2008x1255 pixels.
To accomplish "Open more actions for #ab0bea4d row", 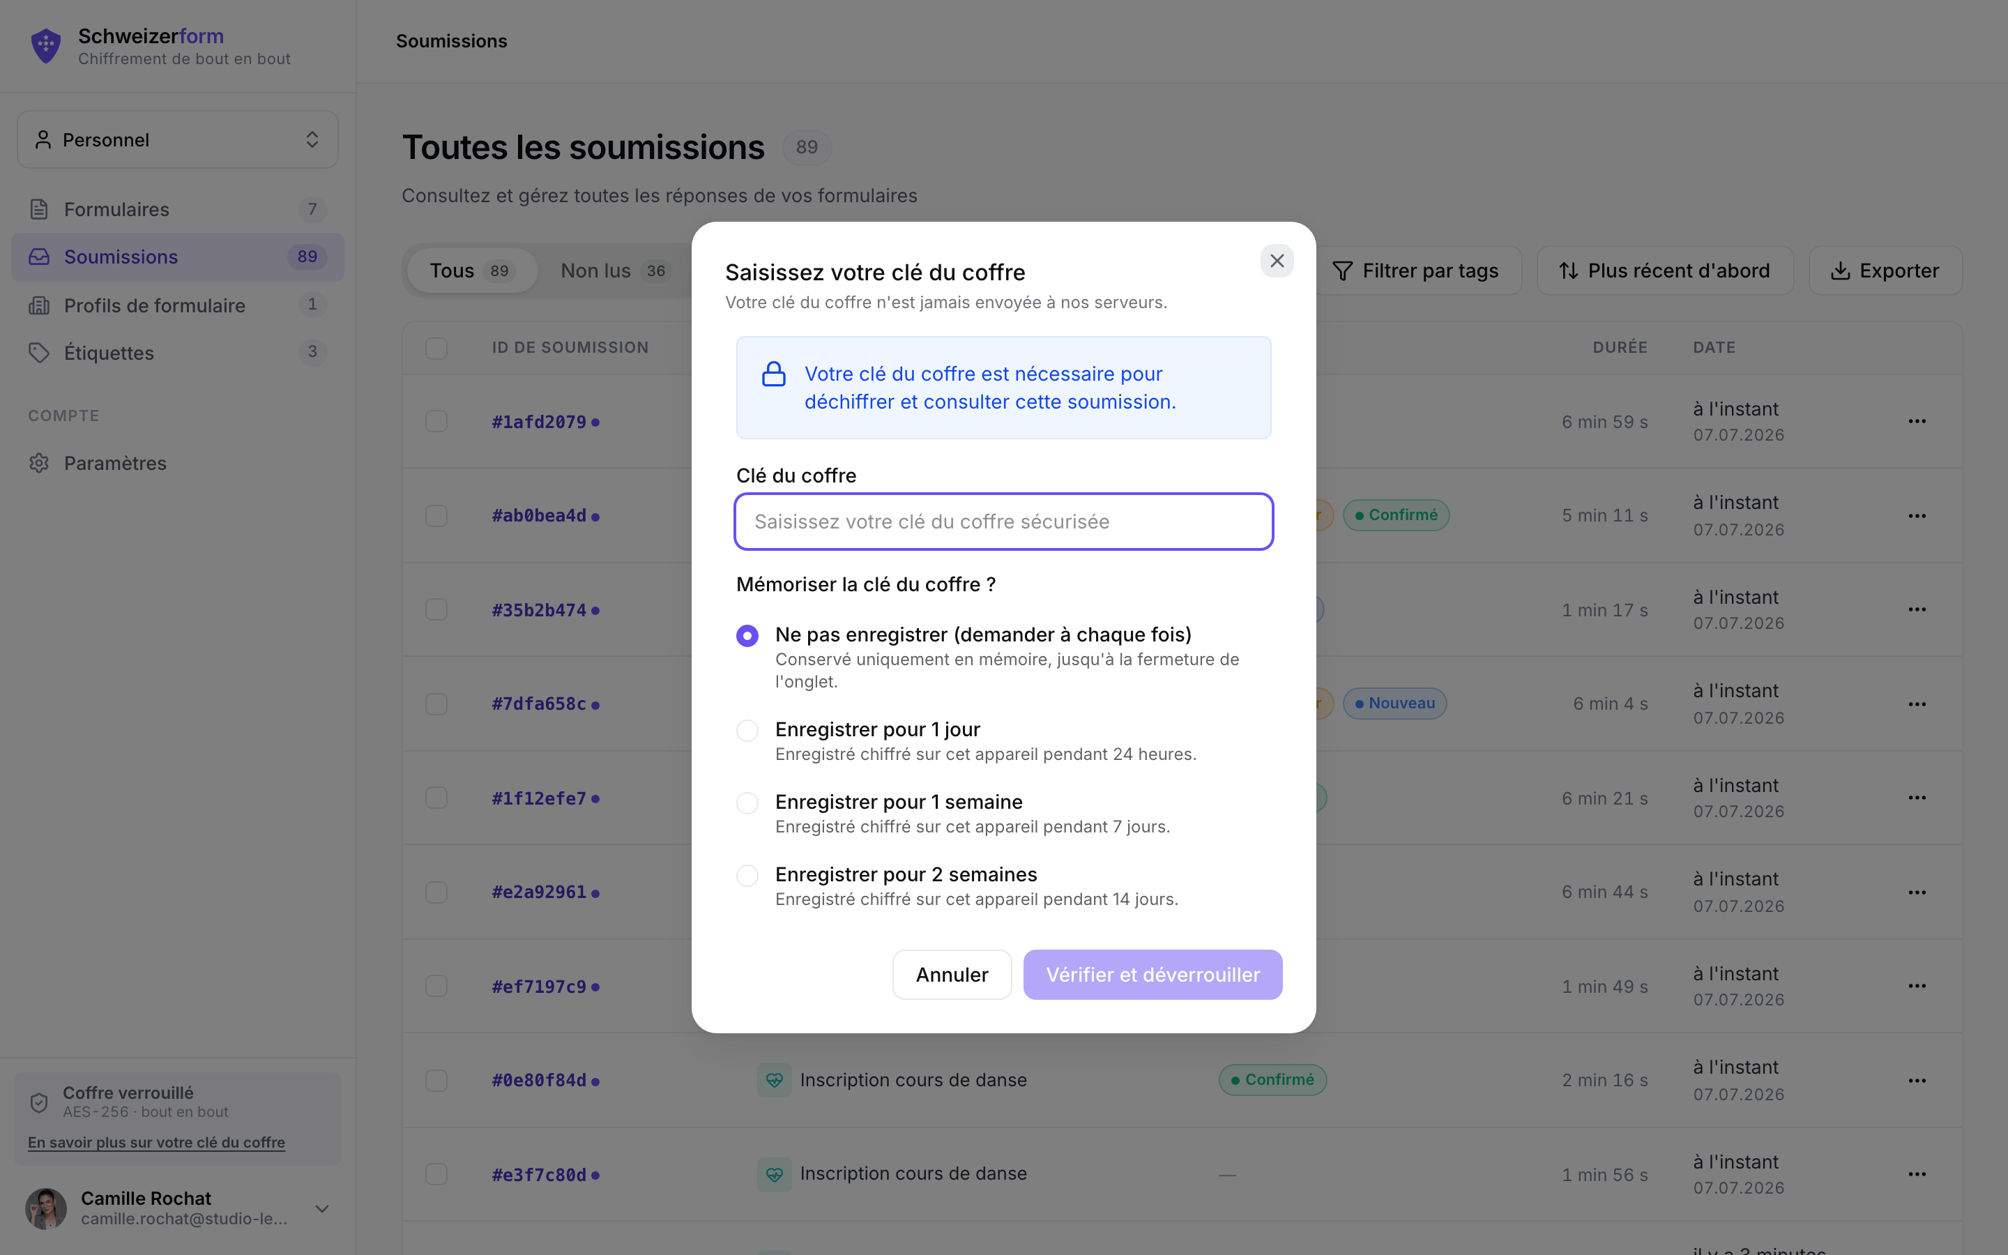I will 1917,515.
